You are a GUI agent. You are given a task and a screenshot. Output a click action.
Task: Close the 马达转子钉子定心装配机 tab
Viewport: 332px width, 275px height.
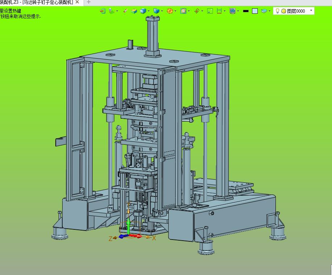[77, 2]
